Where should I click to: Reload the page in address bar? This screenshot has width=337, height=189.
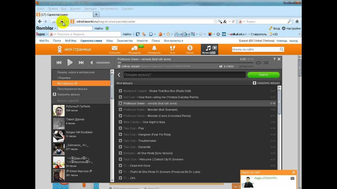pos(233,22)
